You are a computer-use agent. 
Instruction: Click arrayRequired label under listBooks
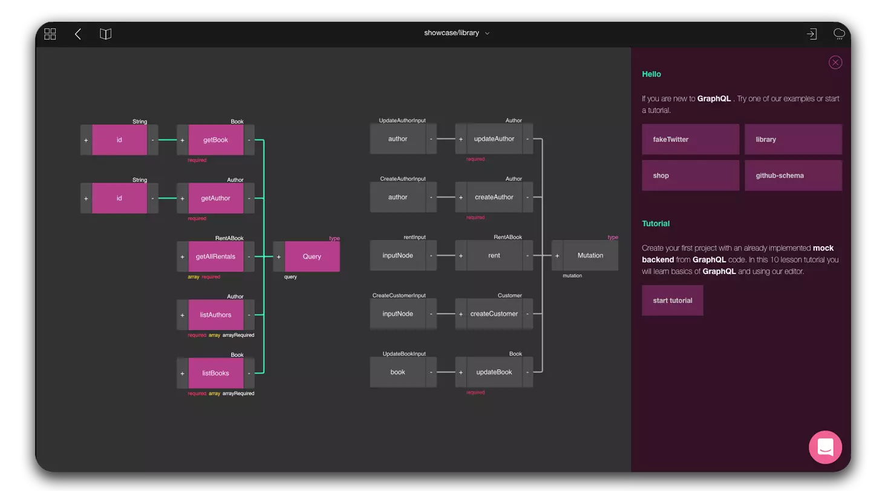[238, 394]
